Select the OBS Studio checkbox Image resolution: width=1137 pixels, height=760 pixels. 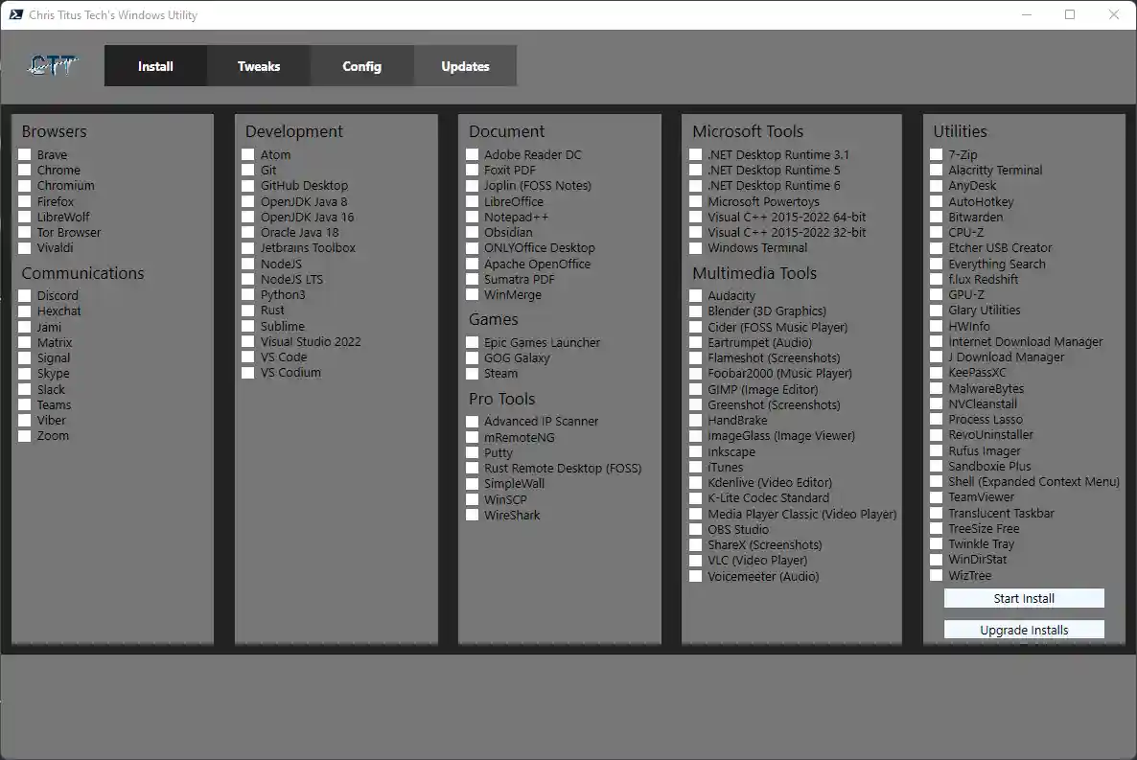696,530
